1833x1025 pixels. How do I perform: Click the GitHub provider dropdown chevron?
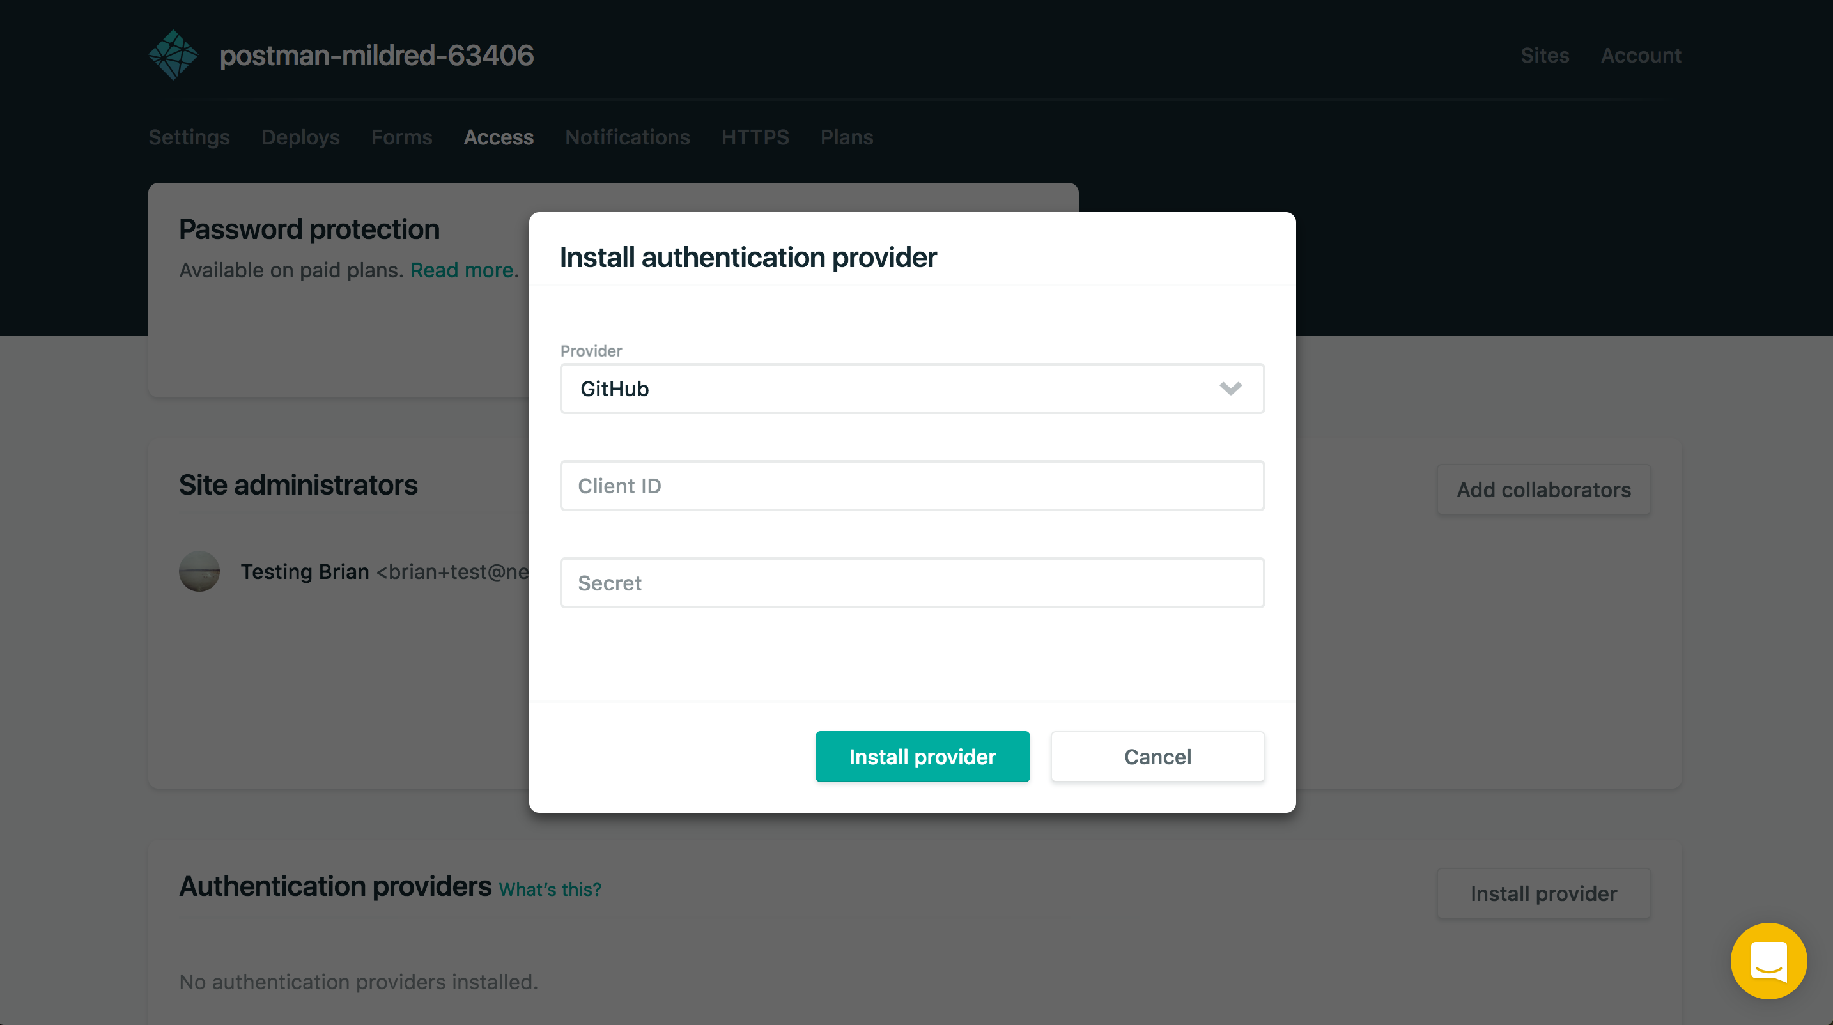tap(1230, 389)
